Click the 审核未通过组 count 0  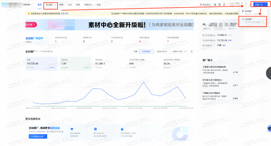point(140,41)
